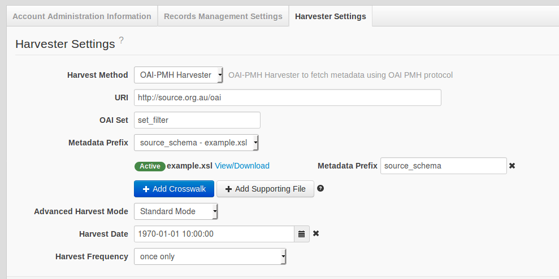Switch to Account Administration Information tab
This screenshot has height=279, width=559.
82,16
